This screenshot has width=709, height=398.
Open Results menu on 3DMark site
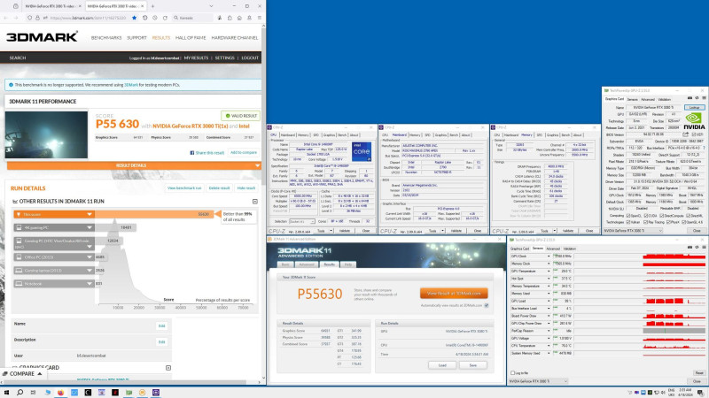(x=161, y=38)
